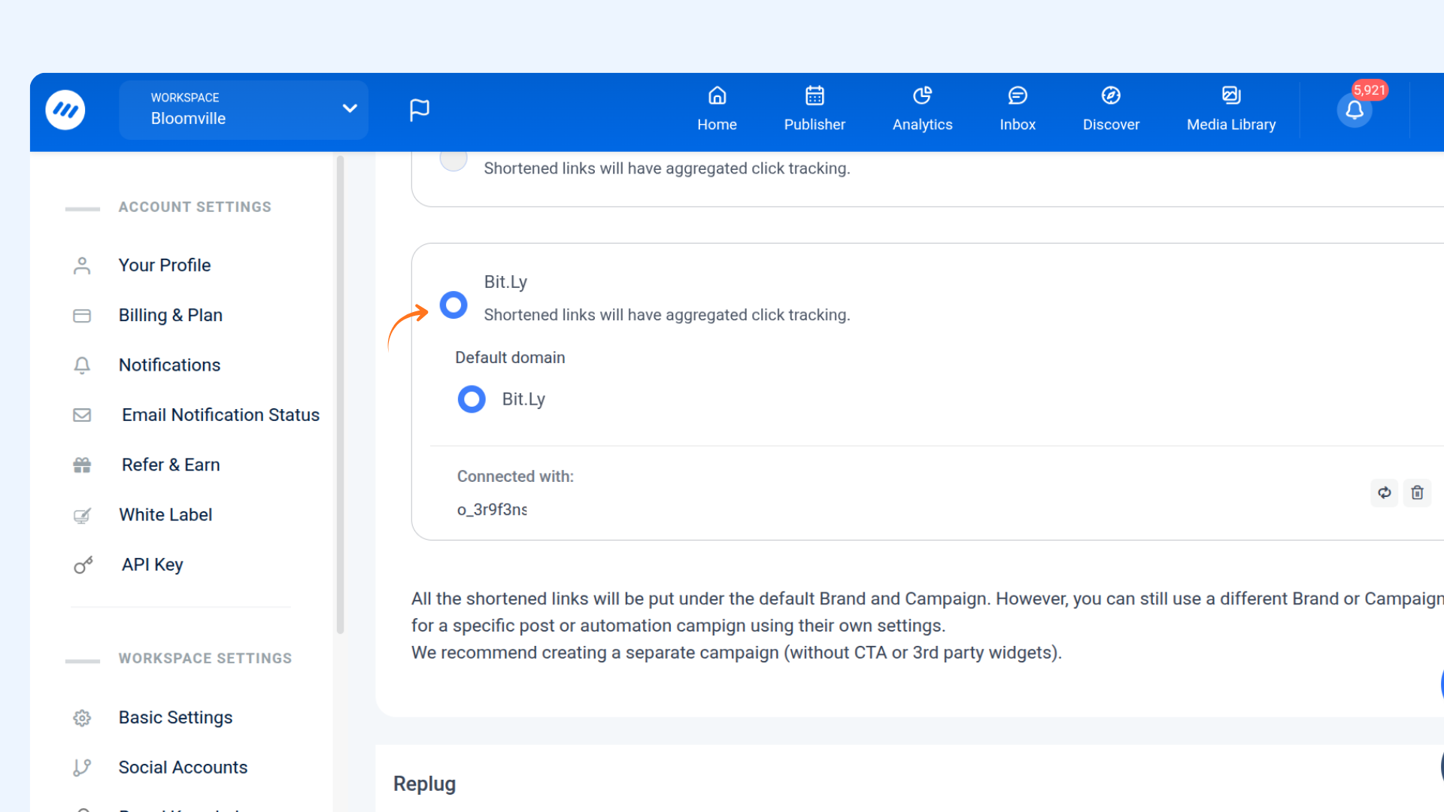This screenshot has width=1444, height=812.
Task: Open Social Accounts workspace settings
Action: point(183,767)
